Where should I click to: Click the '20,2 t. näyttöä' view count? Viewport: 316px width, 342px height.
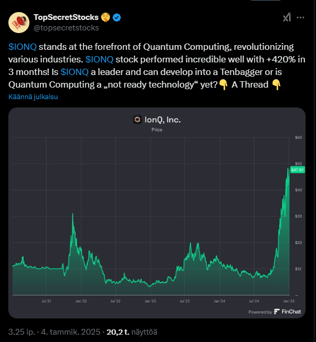pyautogui.click(x=132, y=332)
